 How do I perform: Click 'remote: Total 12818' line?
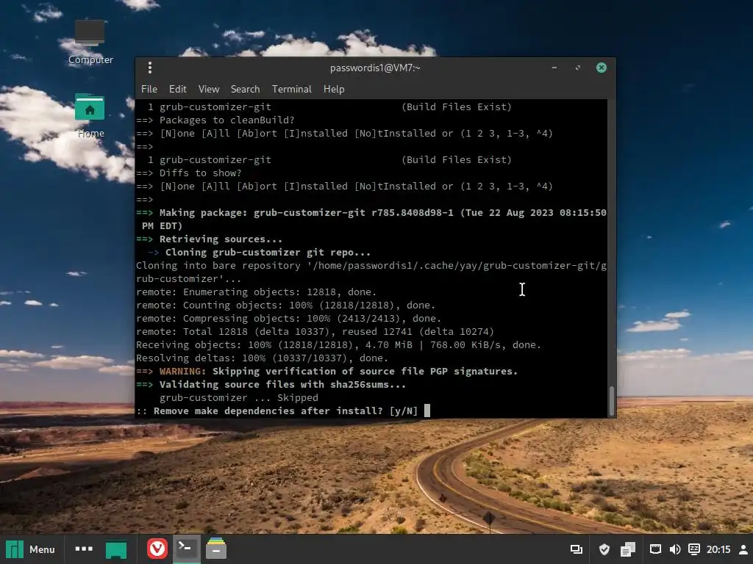click(x=315, y=331)
